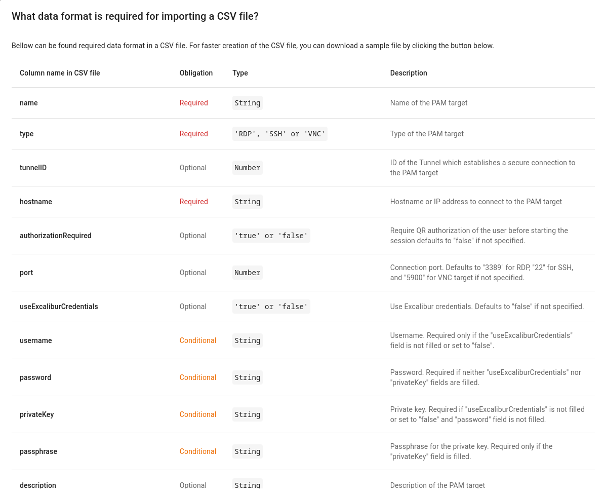Click the 'password' column name
This screenshot has width=605, height=495.
(35, 377)
